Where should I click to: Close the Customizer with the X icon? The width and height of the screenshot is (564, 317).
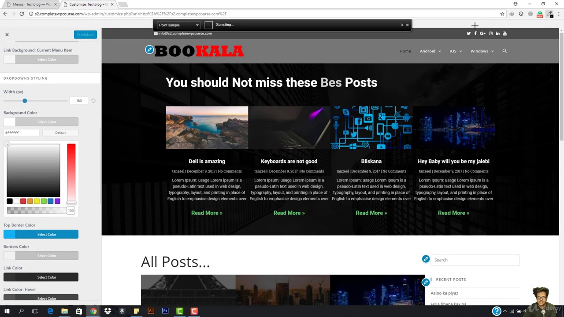coord(7,34)
